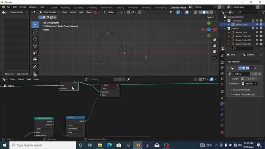Activate the Rotate tool
The image size is (265, 149).
click(x=35, y=46)
